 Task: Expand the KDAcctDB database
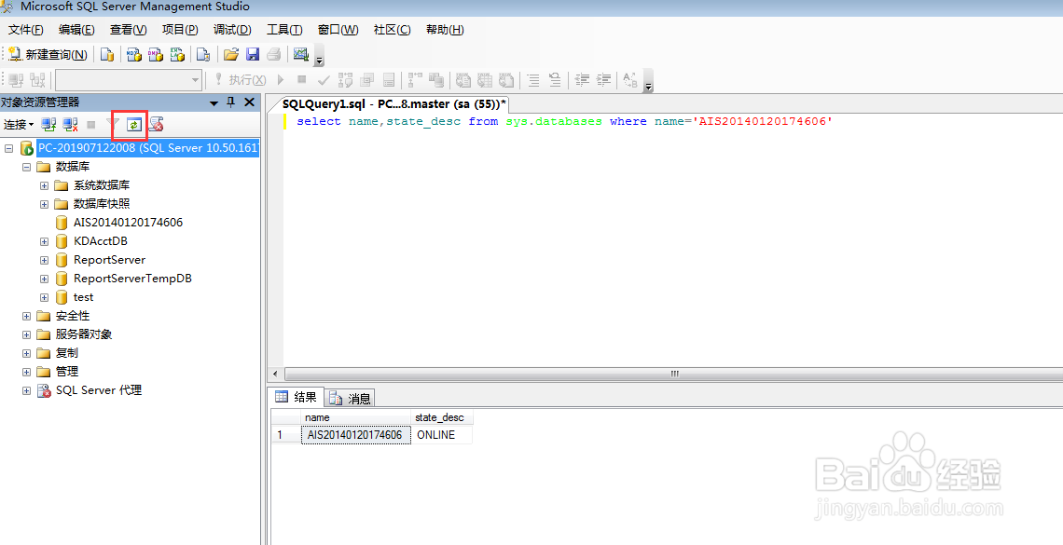44,241
